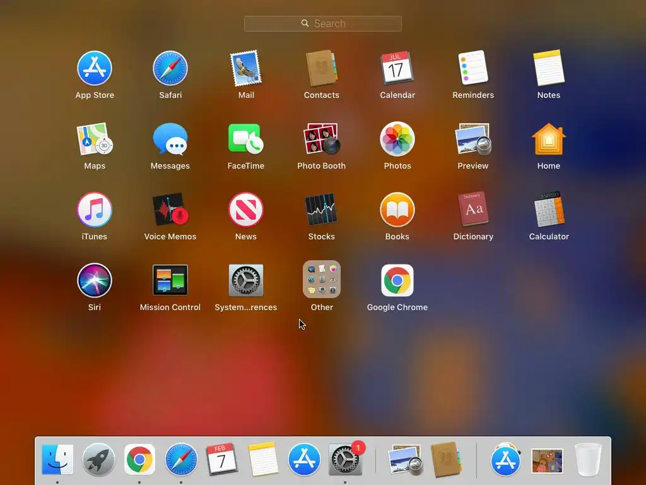
Task: Launch Photo Booth
Action: [x=321, y=139]
